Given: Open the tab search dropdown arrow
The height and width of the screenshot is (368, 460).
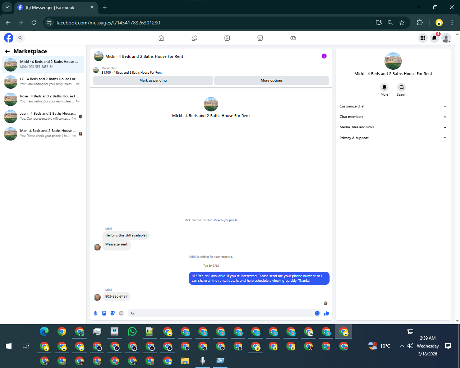Looking at the screenshot, I should [x=7, y=7].
